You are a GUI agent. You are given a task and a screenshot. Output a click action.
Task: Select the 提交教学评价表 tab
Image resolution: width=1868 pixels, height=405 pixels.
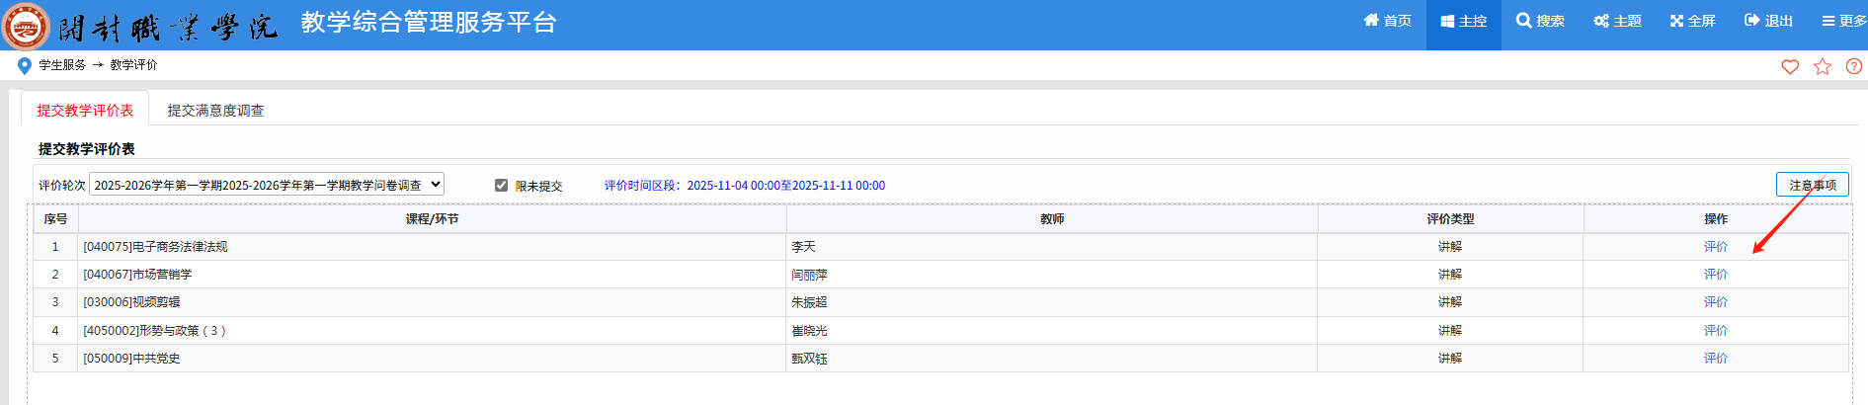click(x=85, y=111)
